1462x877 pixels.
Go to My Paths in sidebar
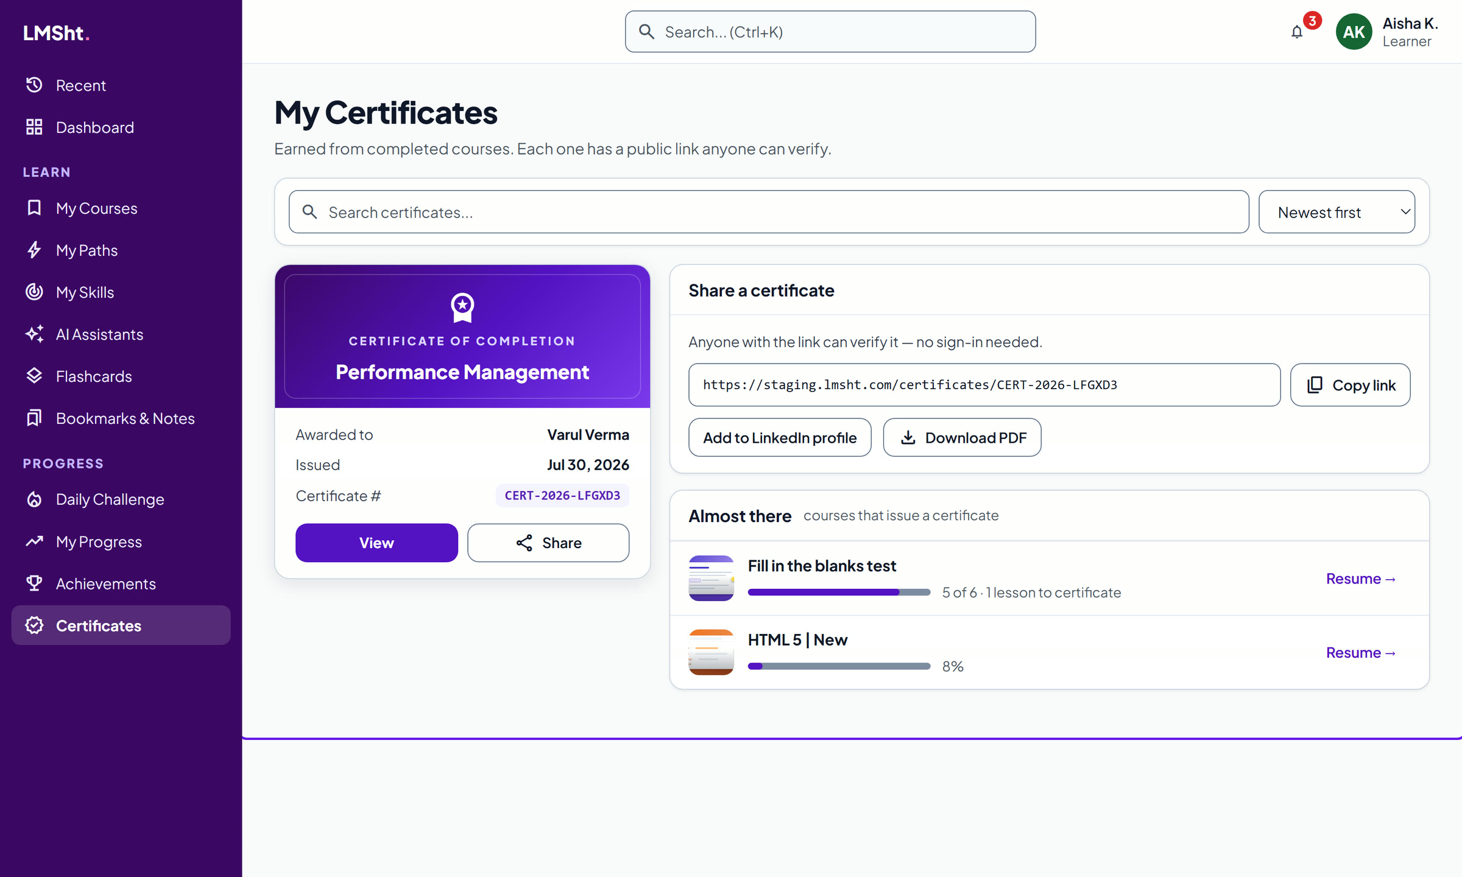(x=121, y=250)
